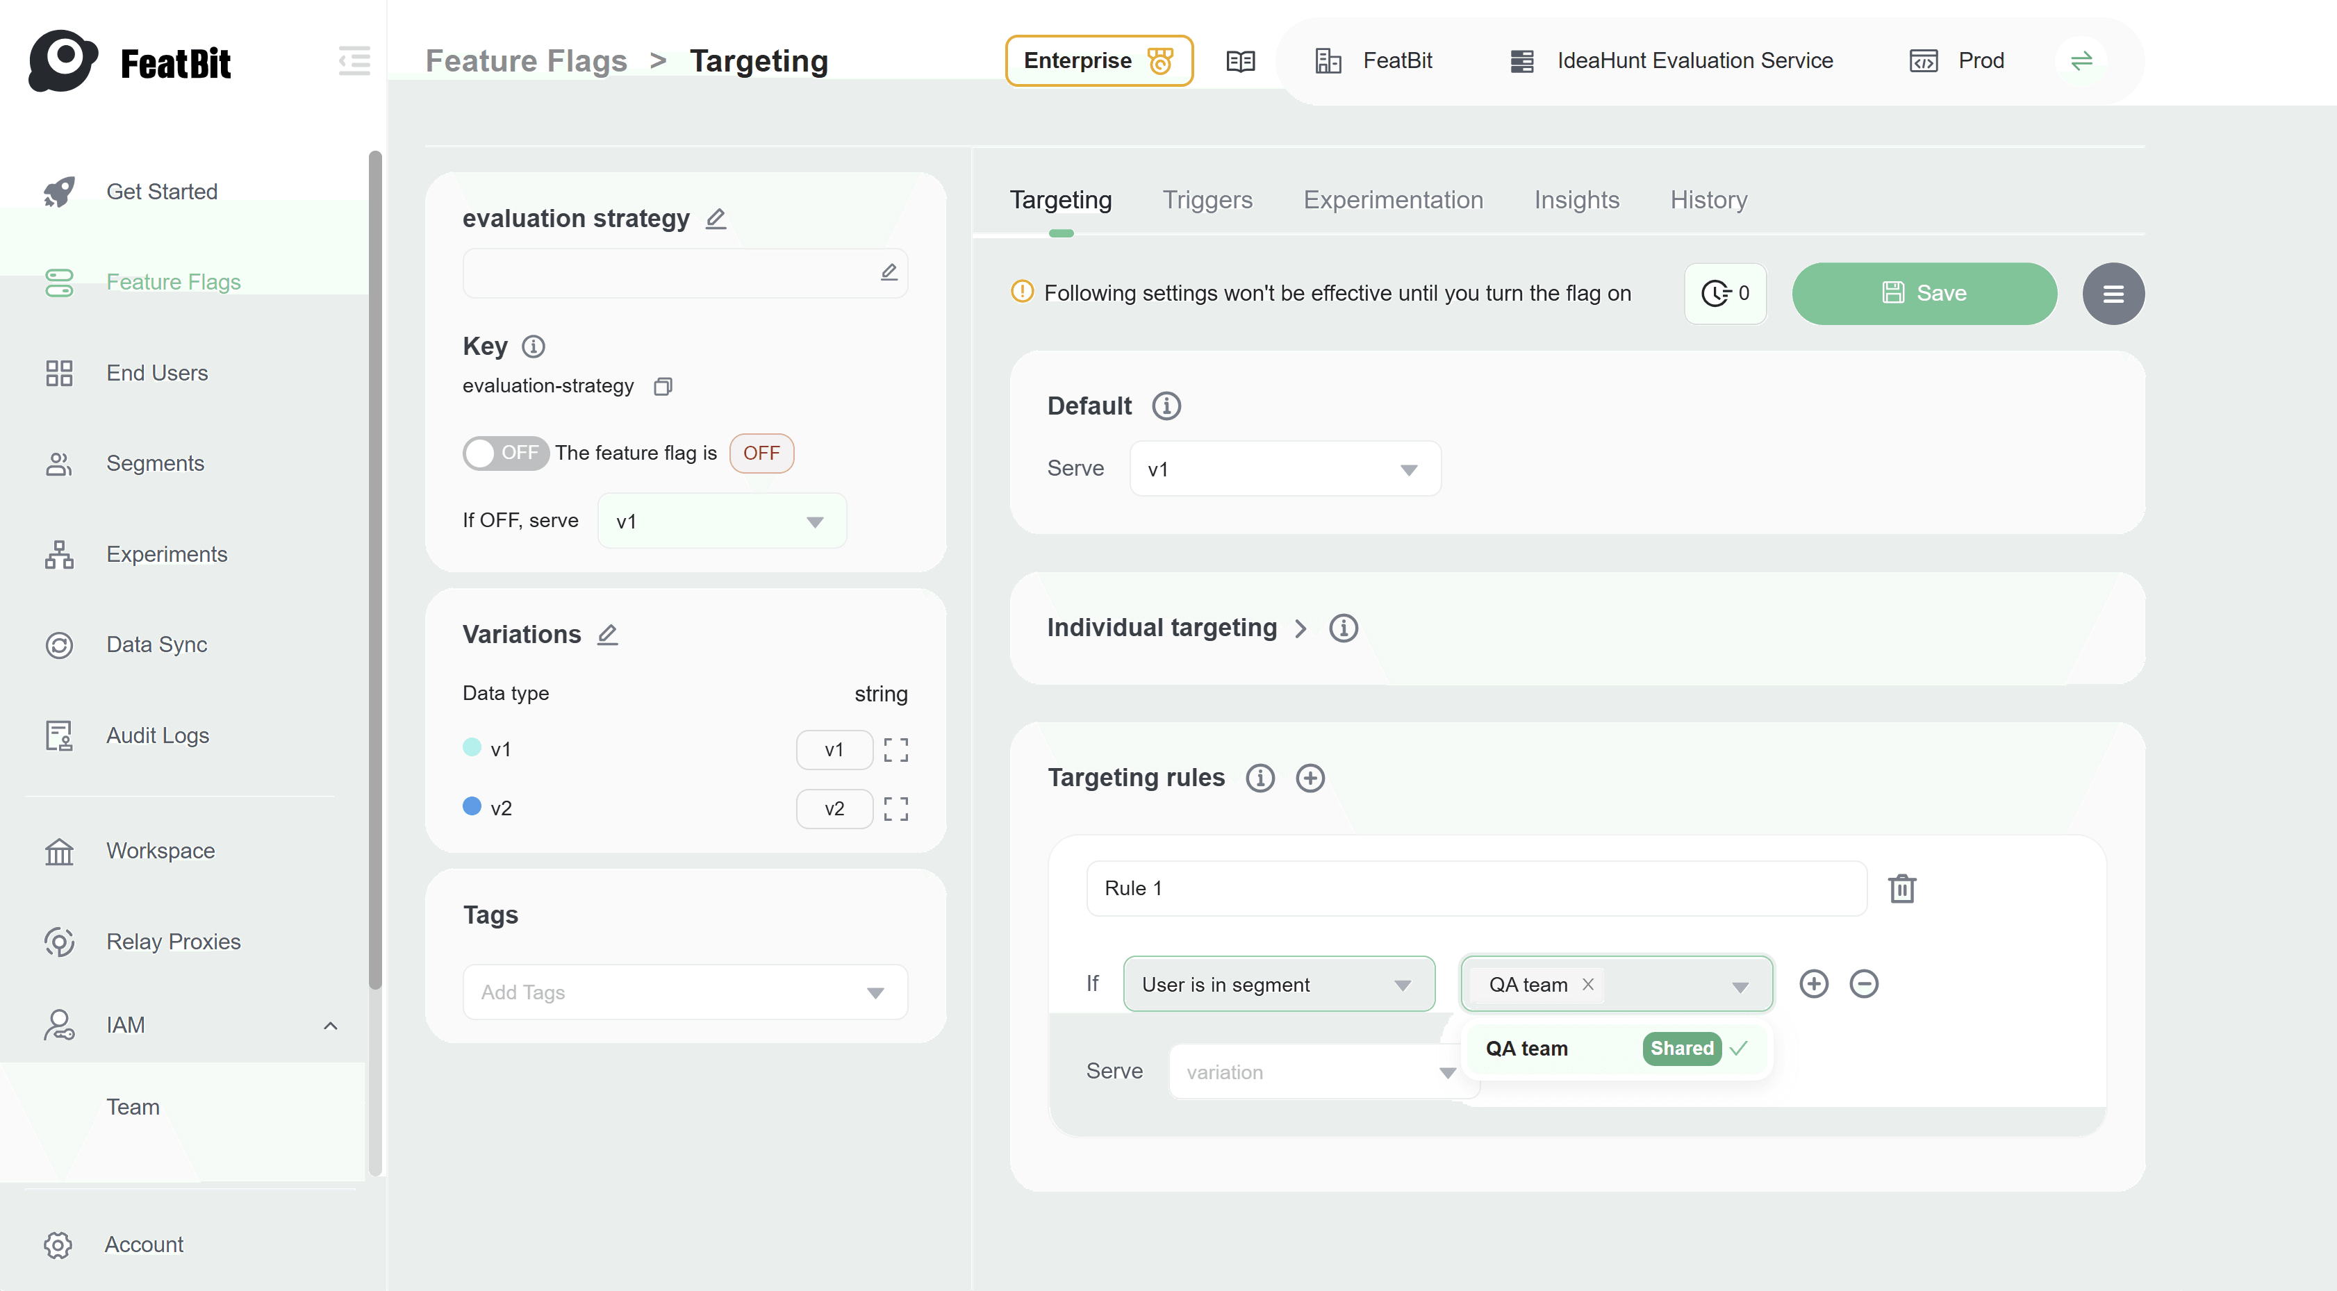Screen dimensions: 2337x1291
Task: Open the Insights tab
Action: [1576, 199]
